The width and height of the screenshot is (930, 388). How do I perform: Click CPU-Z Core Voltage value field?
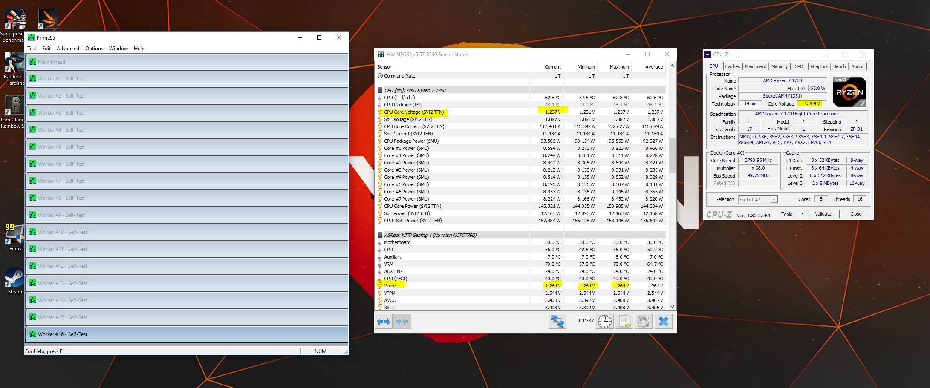pyautogui.click(x=812, y=103)
